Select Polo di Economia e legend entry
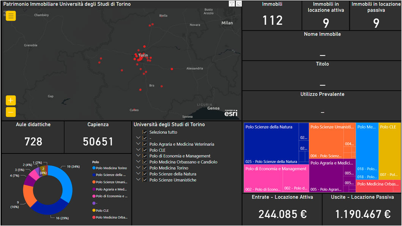 click(x=110, y=196)
